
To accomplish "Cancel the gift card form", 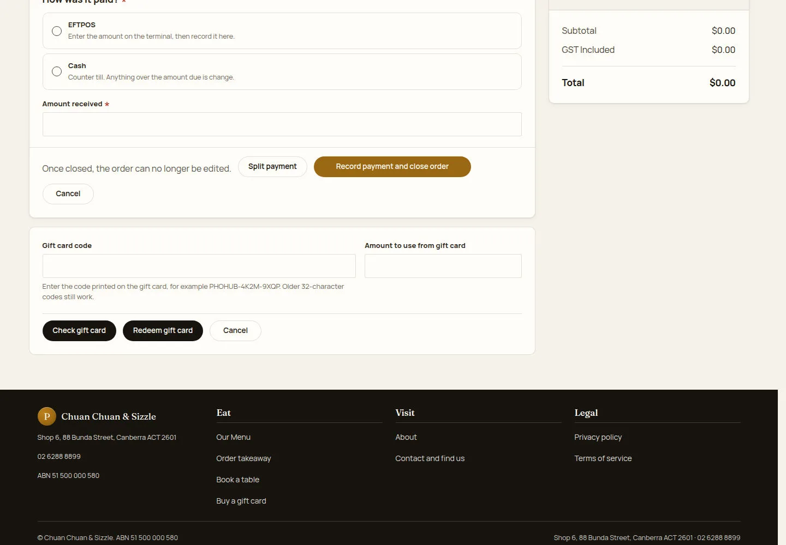I will (x=235, y=331).
